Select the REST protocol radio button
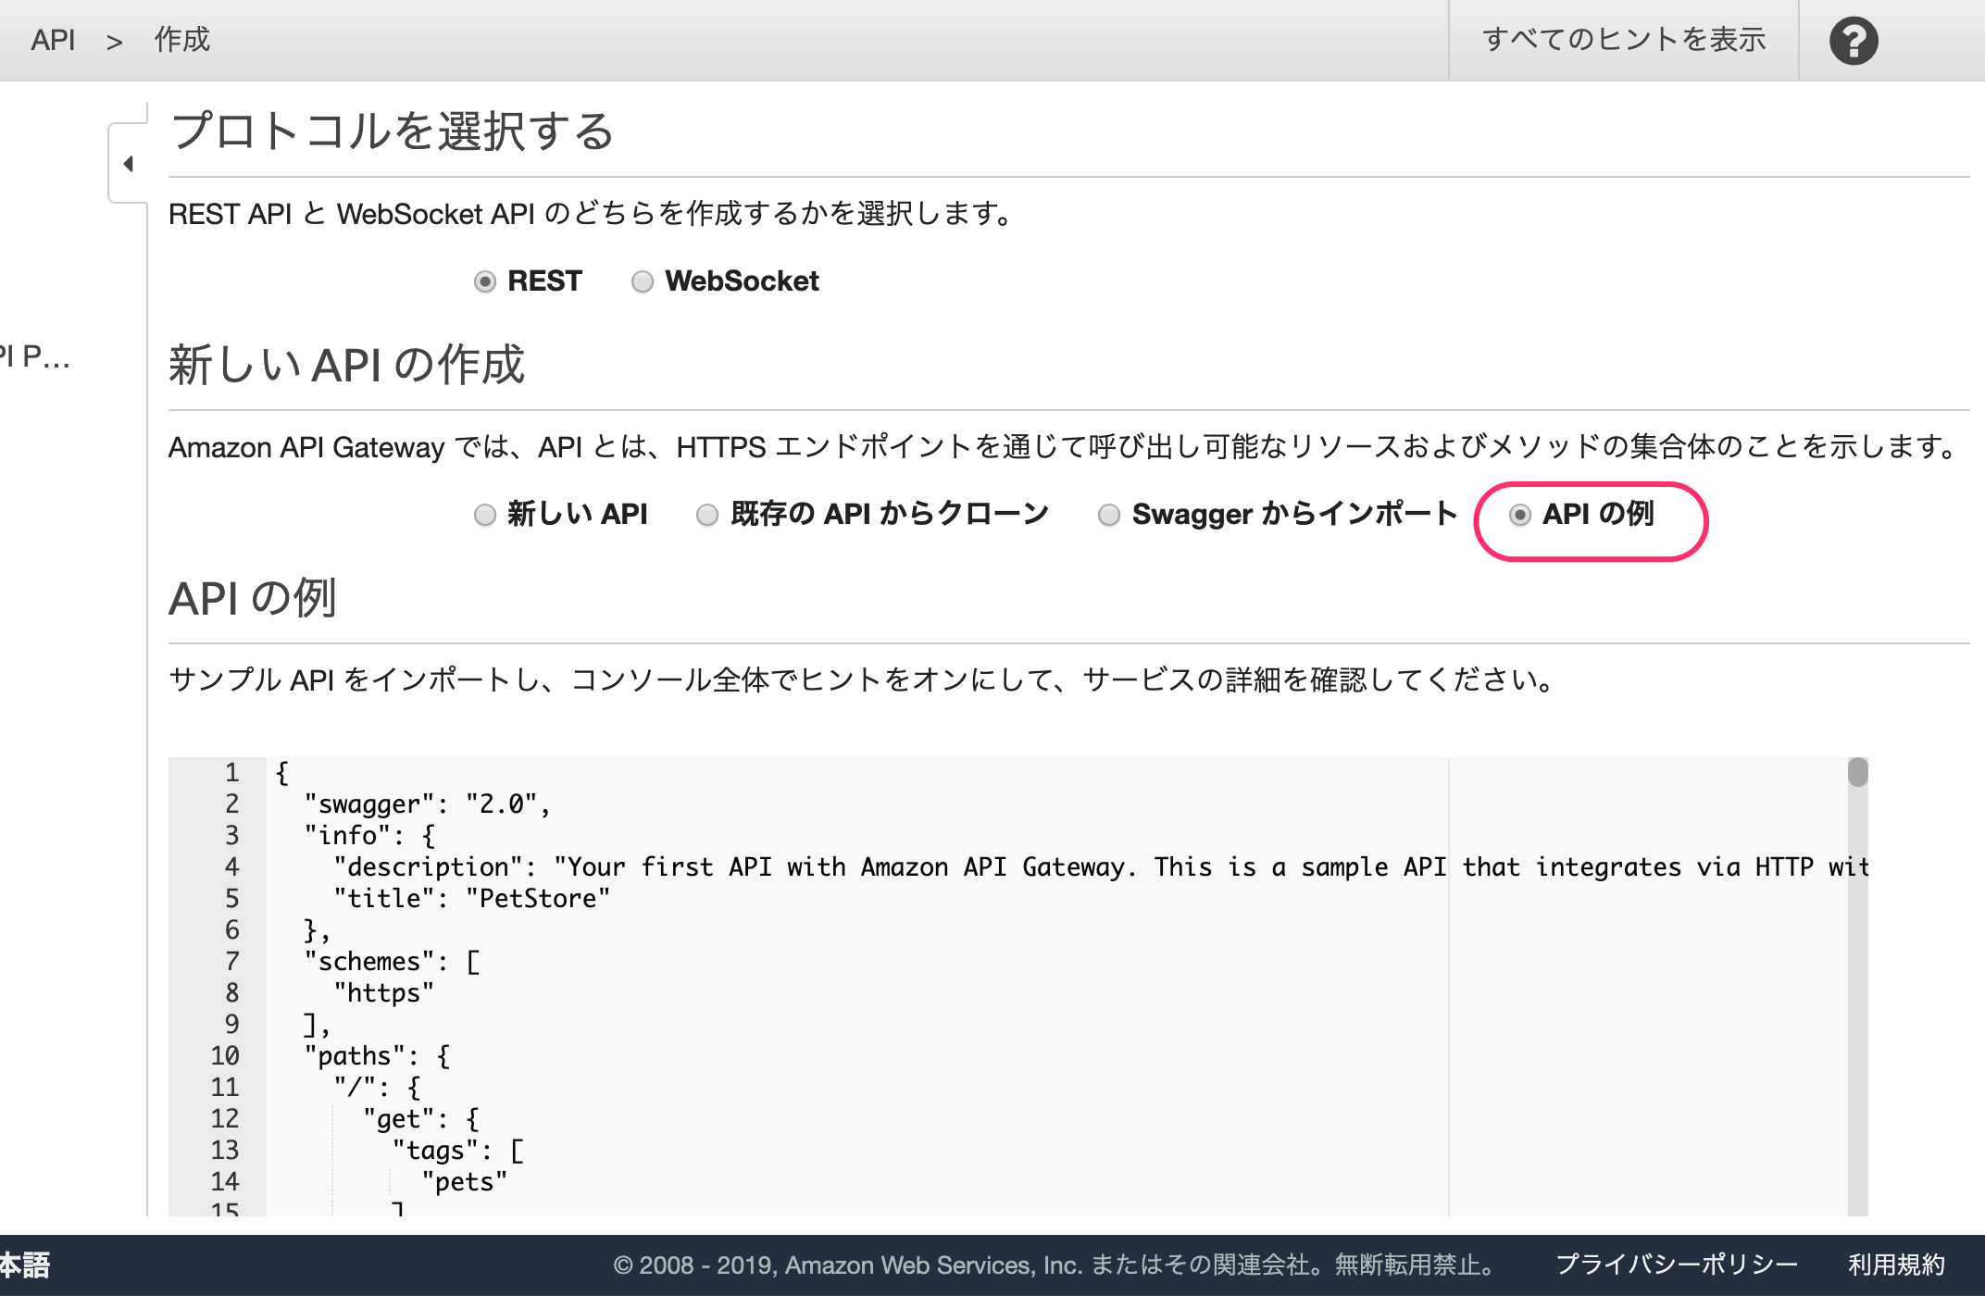Image resolution: width=1985 pixels, height=1296 pixels. [x=485, y=281]
